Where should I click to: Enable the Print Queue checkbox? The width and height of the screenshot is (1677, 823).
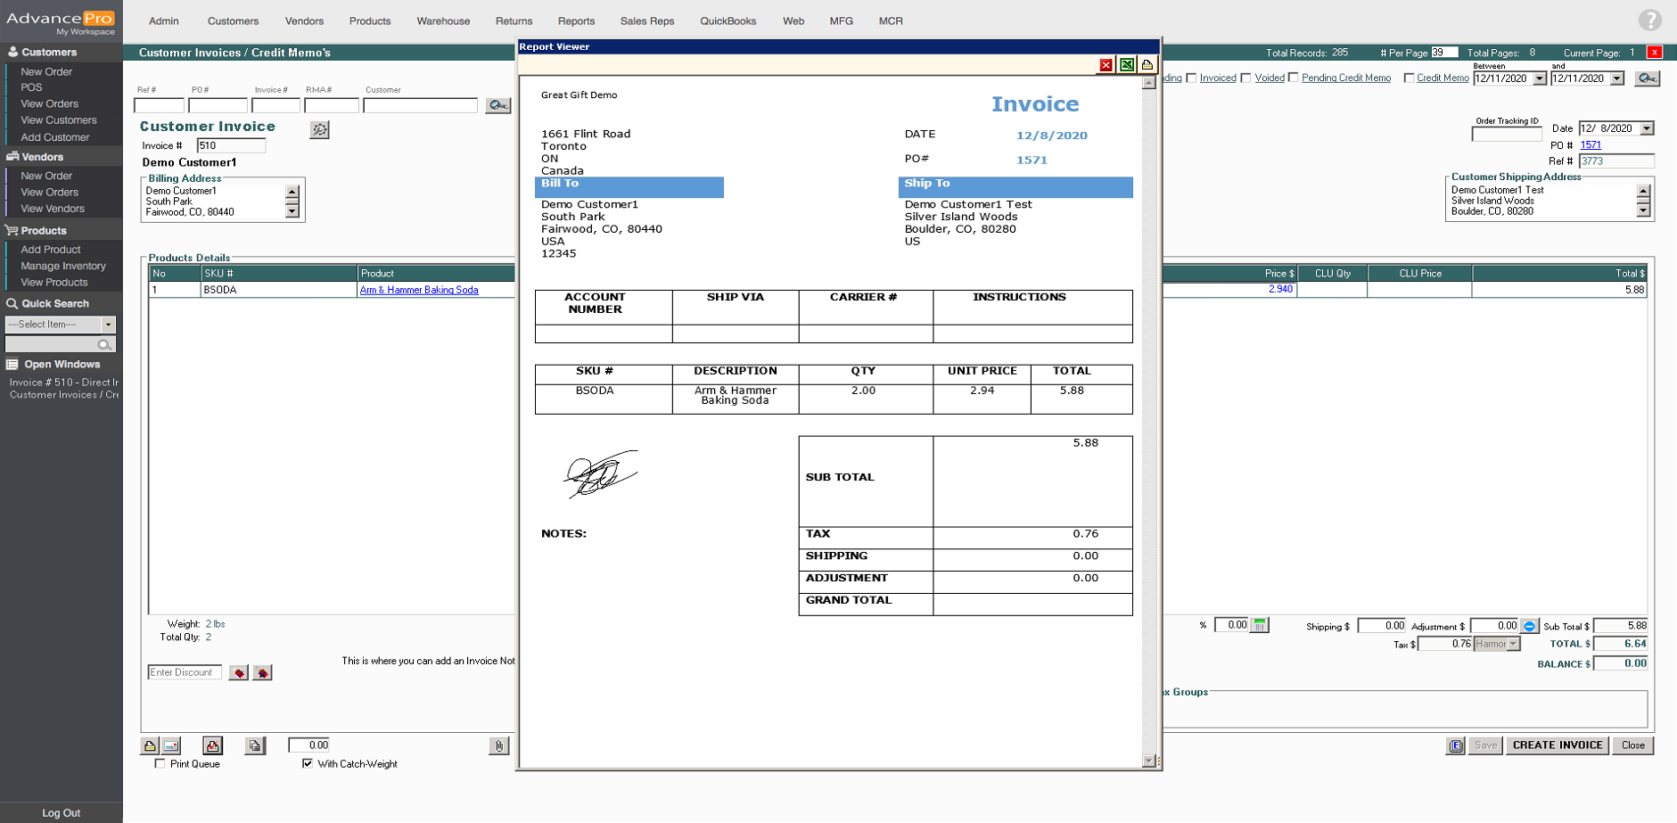point(160,764)
